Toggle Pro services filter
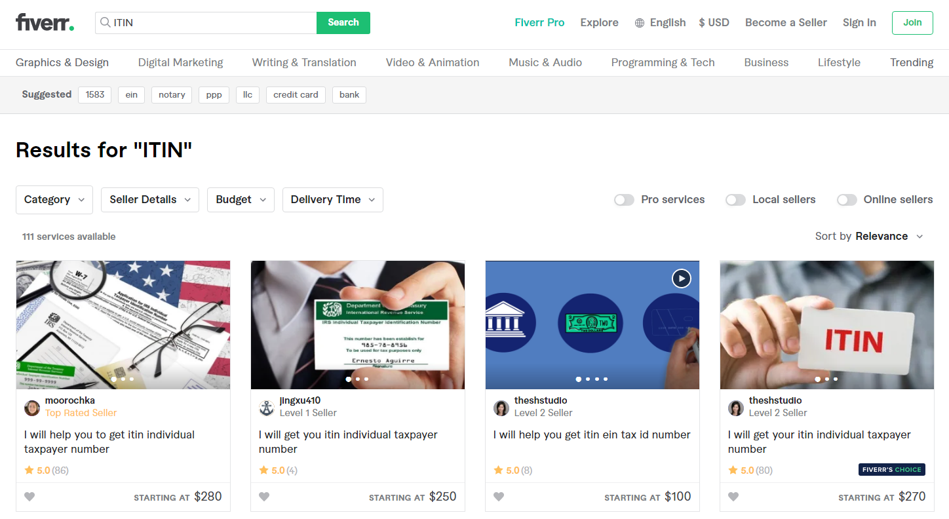 [624, 200]
